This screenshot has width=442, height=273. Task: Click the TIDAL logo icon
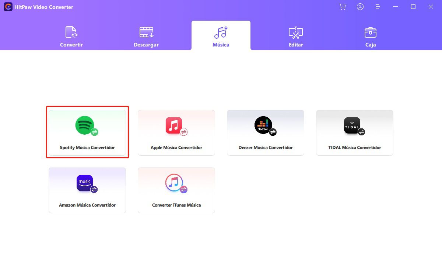[352, 125]
